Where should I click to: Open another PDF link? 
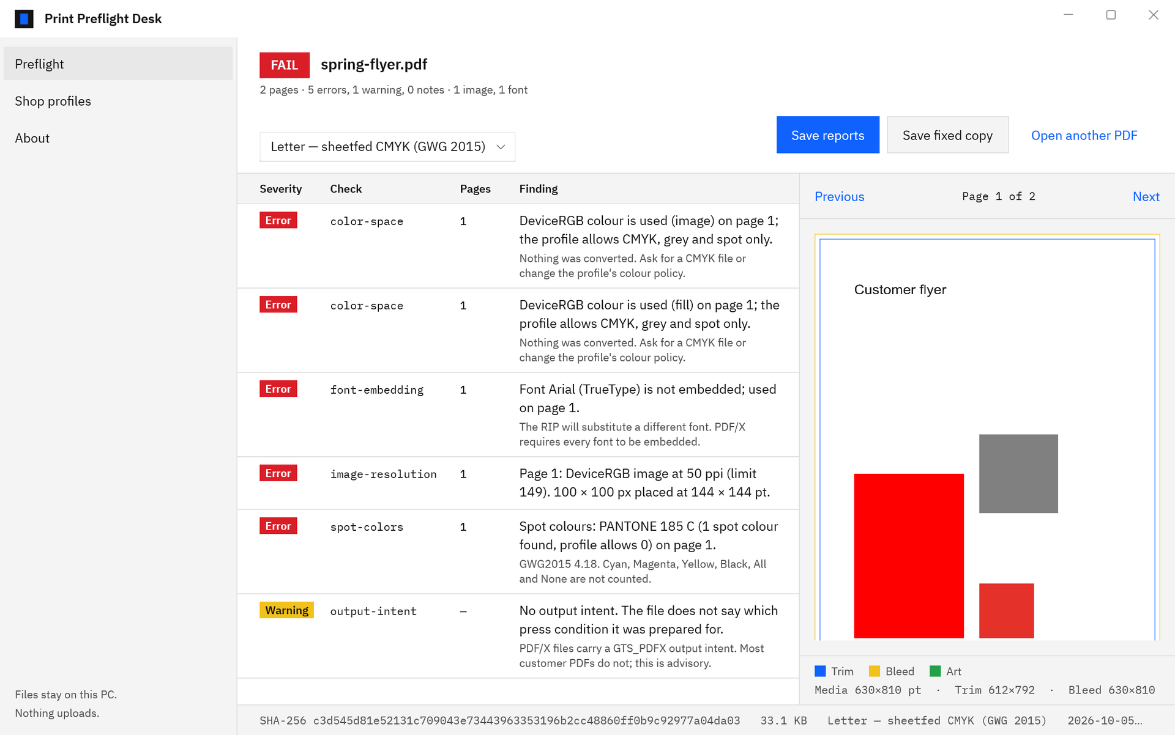(x=1084, y=135)
